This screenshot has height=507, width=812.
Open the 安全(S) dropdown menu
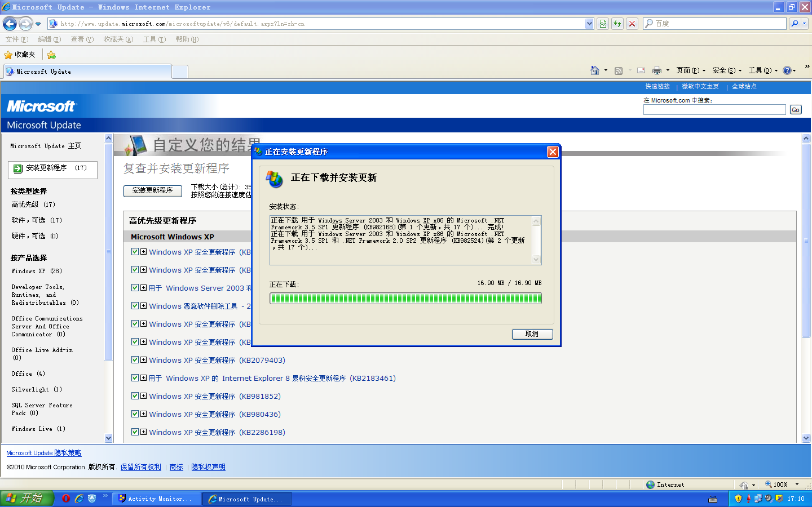click(x=727, y=70)
